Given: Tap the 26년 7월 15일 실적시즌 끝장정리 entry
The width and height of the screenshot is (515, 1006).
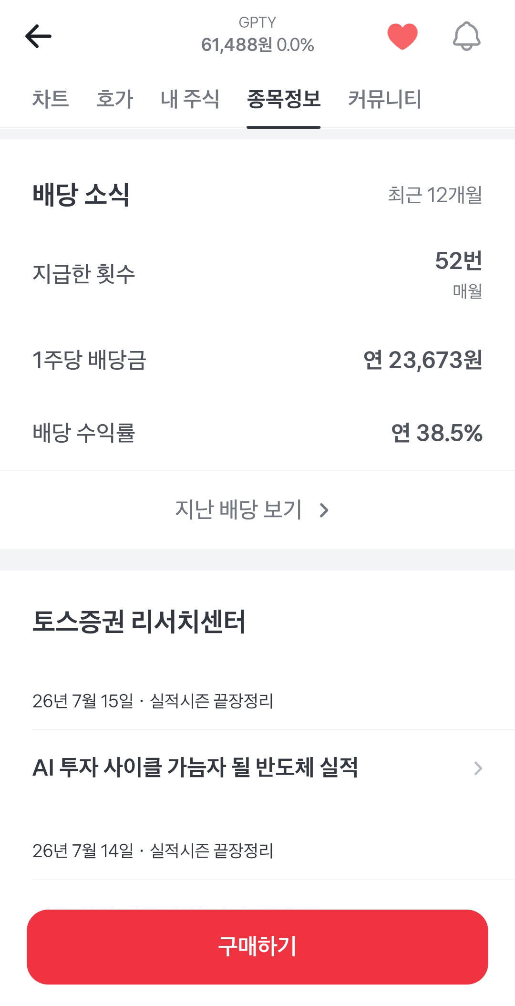Looking at the screenshot, I should click(x=153, y=701).
